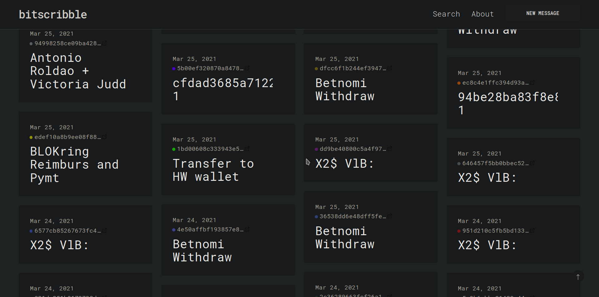The image size is (599, 297).
Task: Open external link icon beside 951d210c5fb5bd133 hash
Action: click(532, 230)
